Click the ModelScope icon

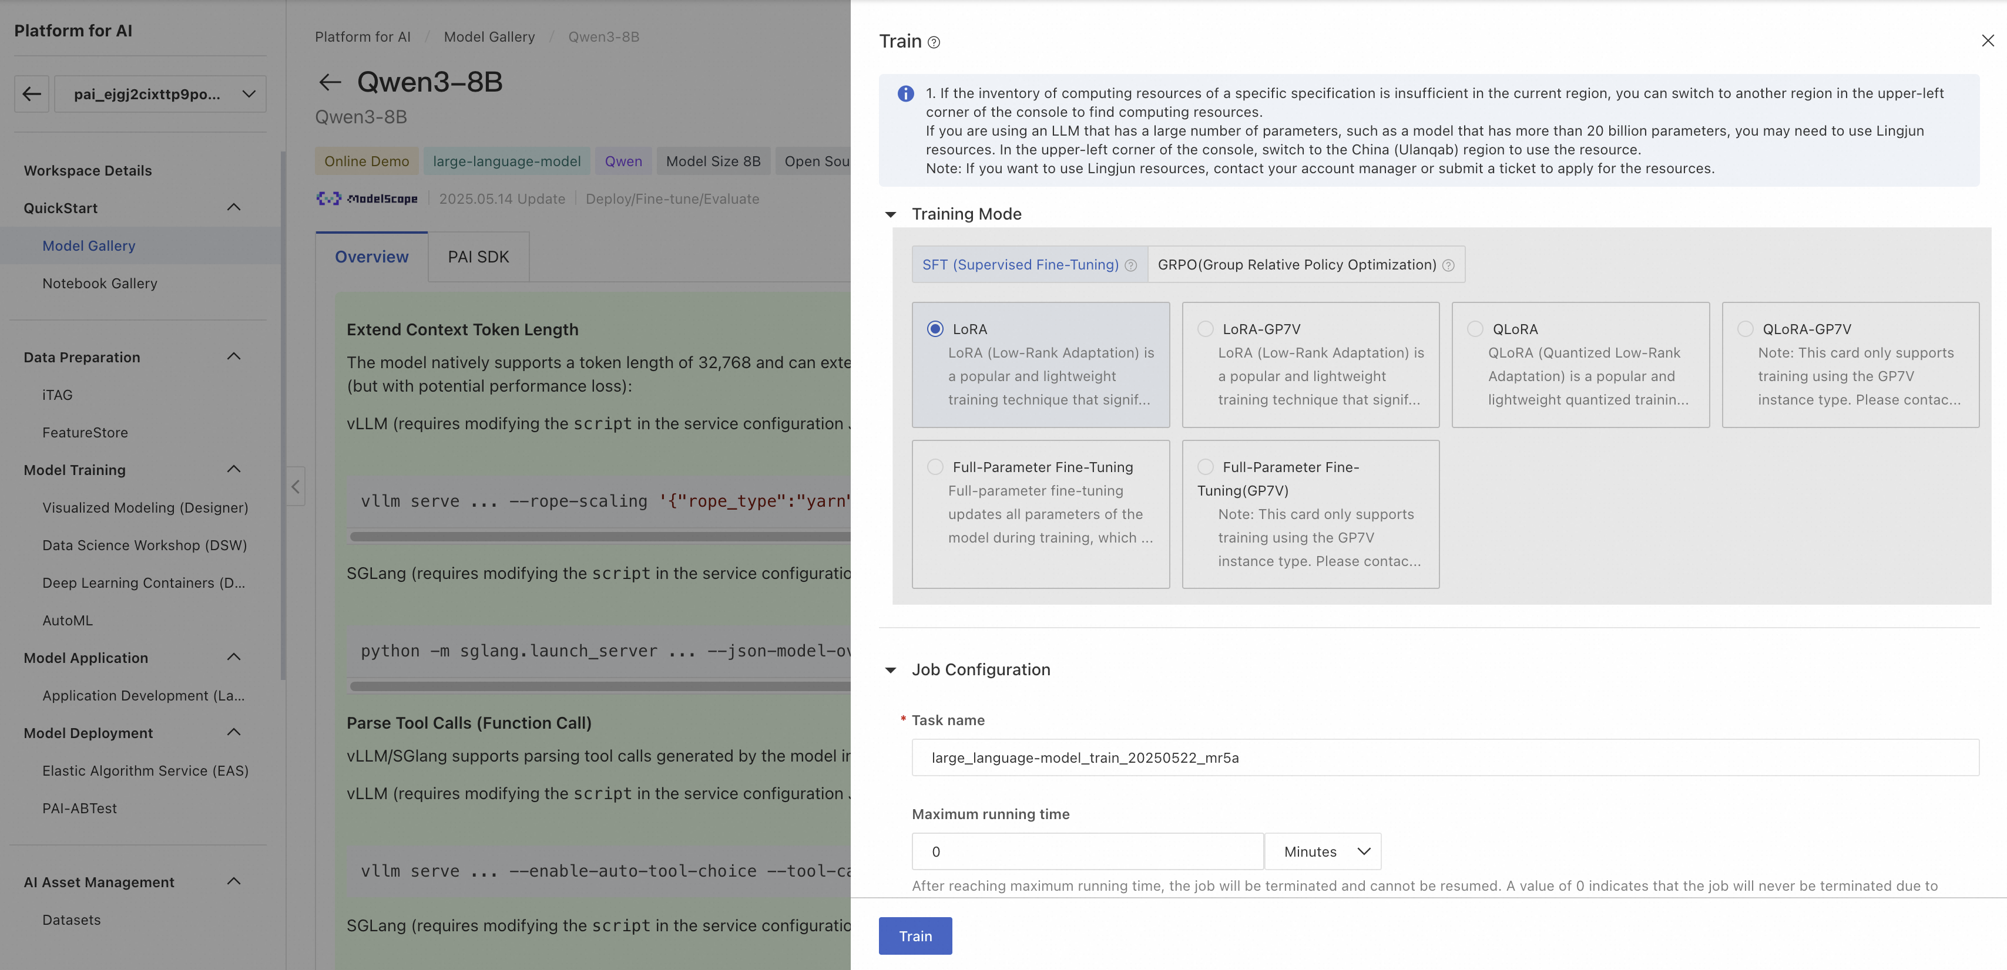328,198
